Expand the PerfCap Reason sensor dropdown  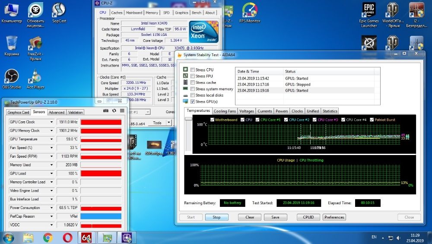(51, 216)
